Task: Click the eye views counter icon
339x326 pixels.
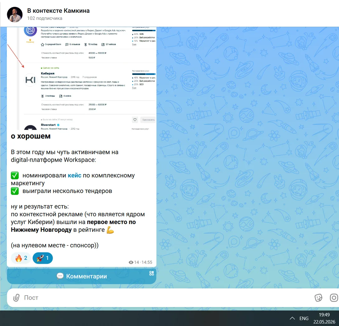Action: tap(131, 262)
